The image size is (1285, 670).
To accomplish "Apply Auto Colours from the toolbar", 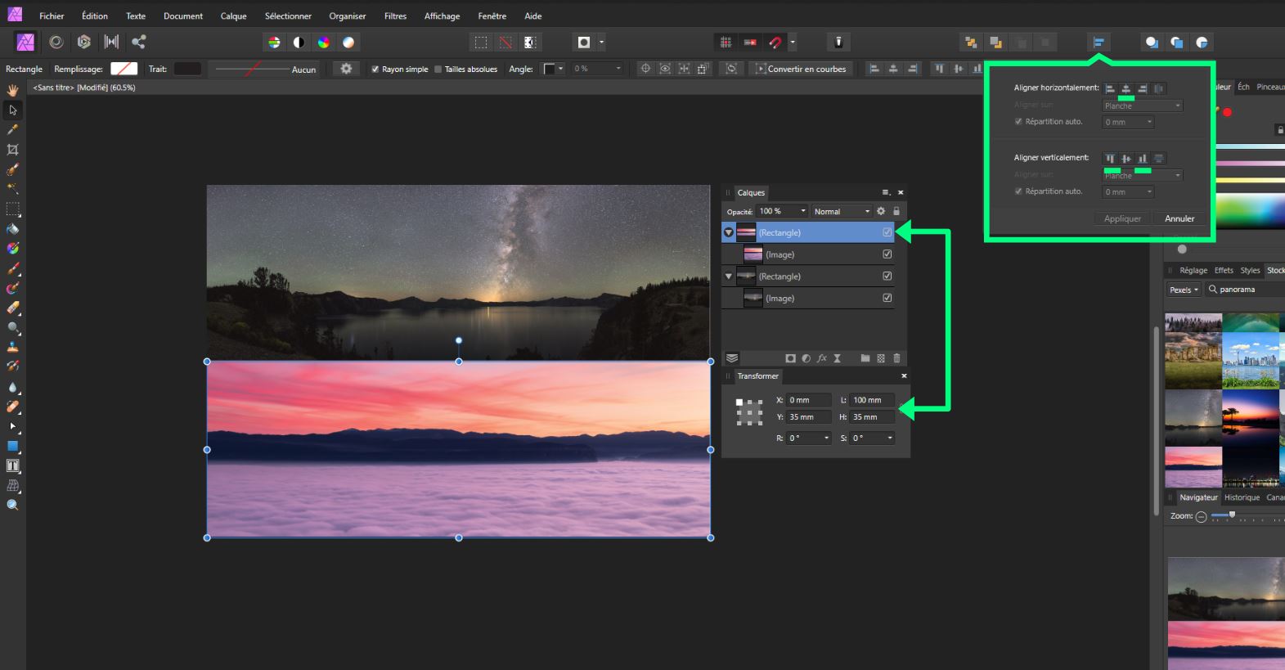I will pyautogui.click(x=324, y=43).
